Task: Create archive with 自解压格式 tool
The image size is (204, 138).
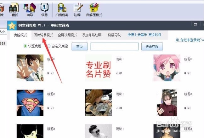Action: click(94, 10)
